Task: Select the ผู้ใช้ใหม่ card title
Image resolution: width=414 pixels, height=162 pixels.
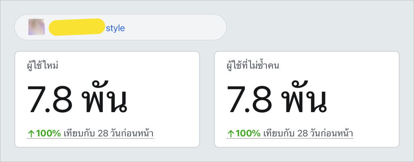Action: 42,66
